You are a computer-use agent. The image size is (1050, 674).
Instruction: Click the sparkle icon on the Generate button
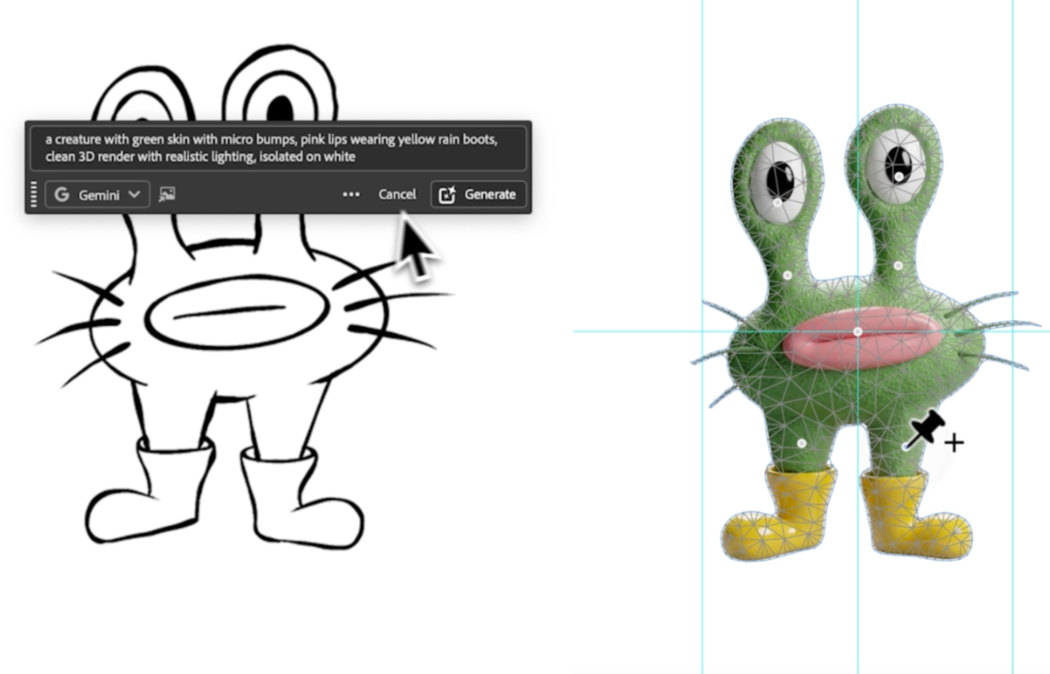[x=447, y=195]
